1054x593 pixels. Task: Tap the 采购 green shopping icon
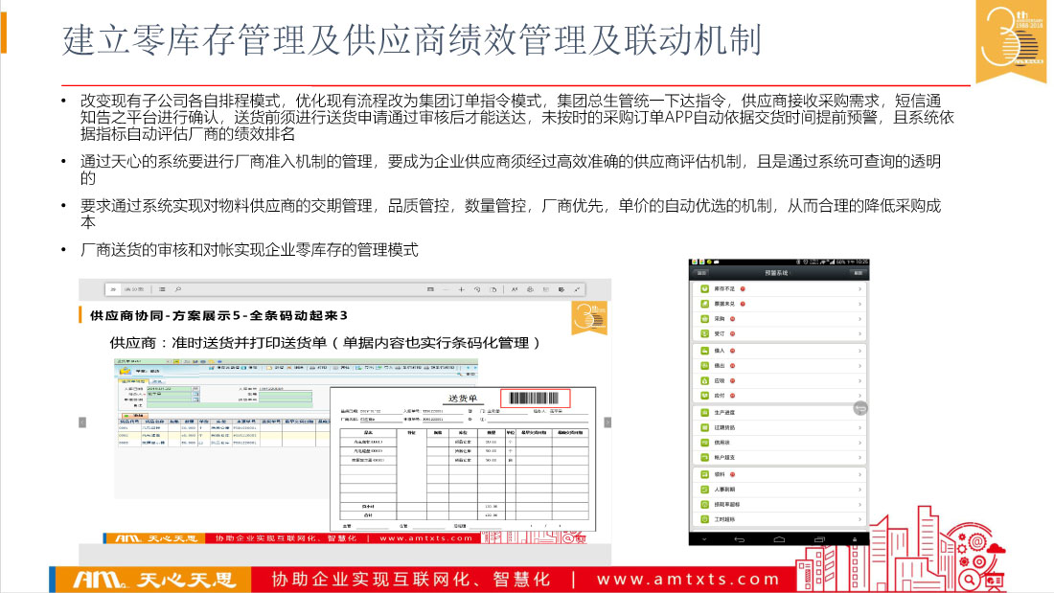point(704,318)
